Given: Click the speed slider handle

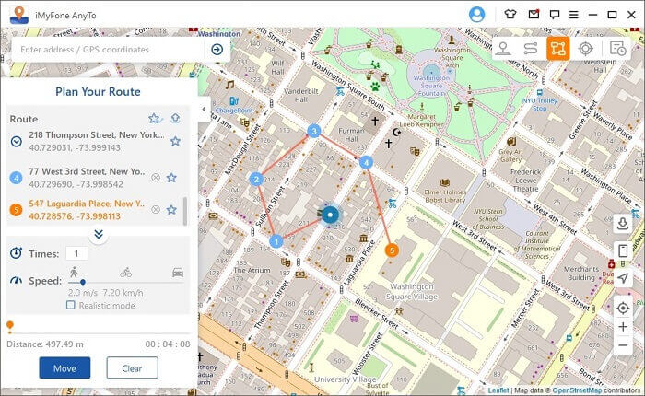Looking at the screenshot, I should coord(83,283).
